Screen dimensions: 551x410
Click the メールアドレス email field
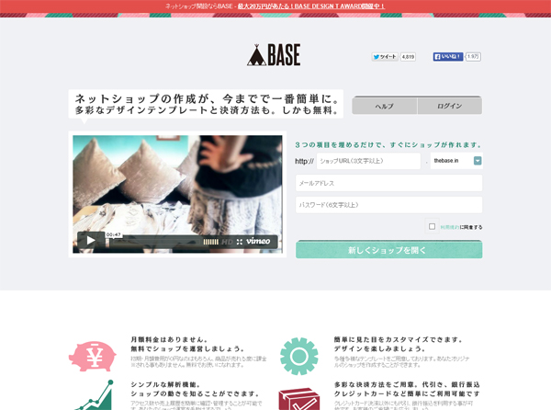pos(388,183)
